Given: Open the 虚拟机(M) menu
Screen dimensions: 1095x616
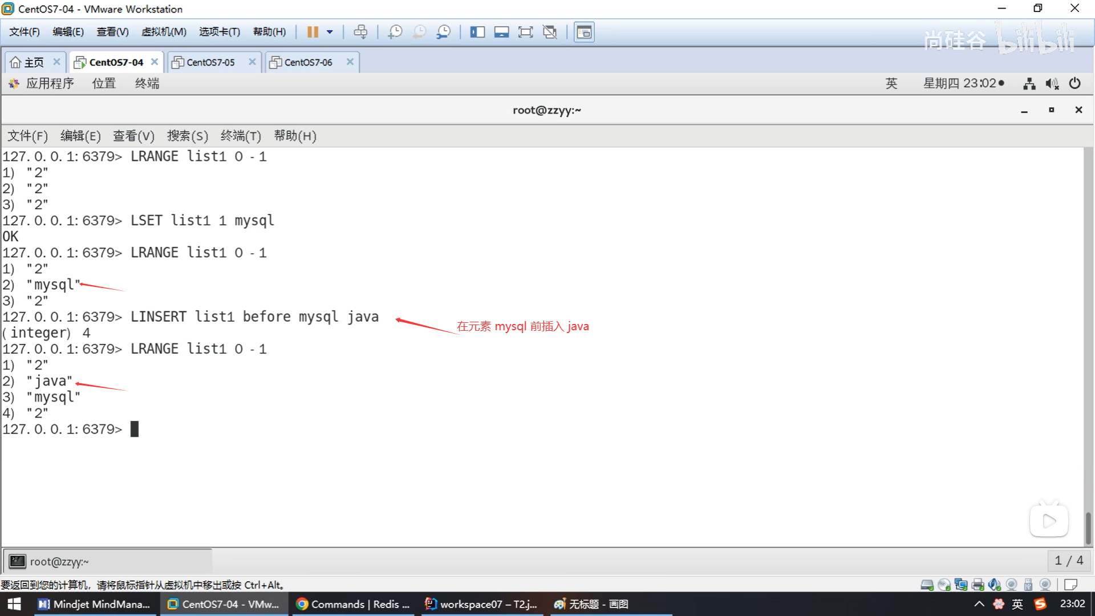Looking at the screenshot, I should pos(164,32).
